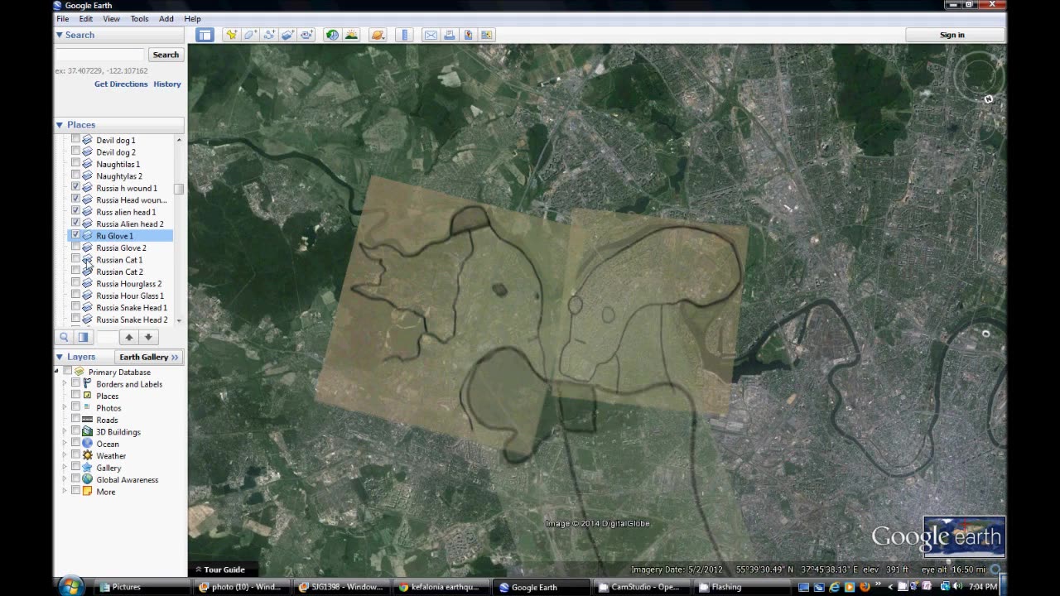
Task: Expand the Borders and Labels tree node
Action: point(65,384)
